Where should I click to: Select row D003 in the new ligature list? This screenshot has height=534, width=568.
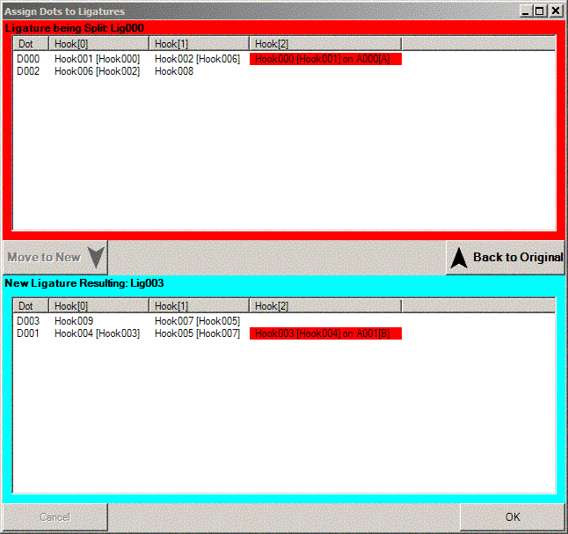point(28,321)
